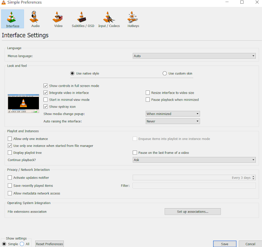Select Simple show settings radio button
Image resolution: width=262 pixels, height=247 pixels.
pyautogui.click(x=4, y=244)
